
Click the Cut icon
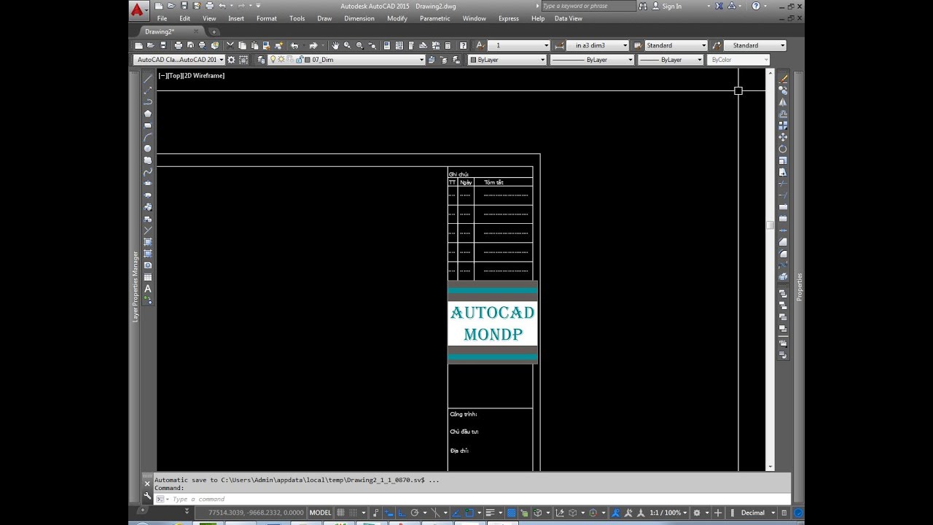click(x=230, y=45)
